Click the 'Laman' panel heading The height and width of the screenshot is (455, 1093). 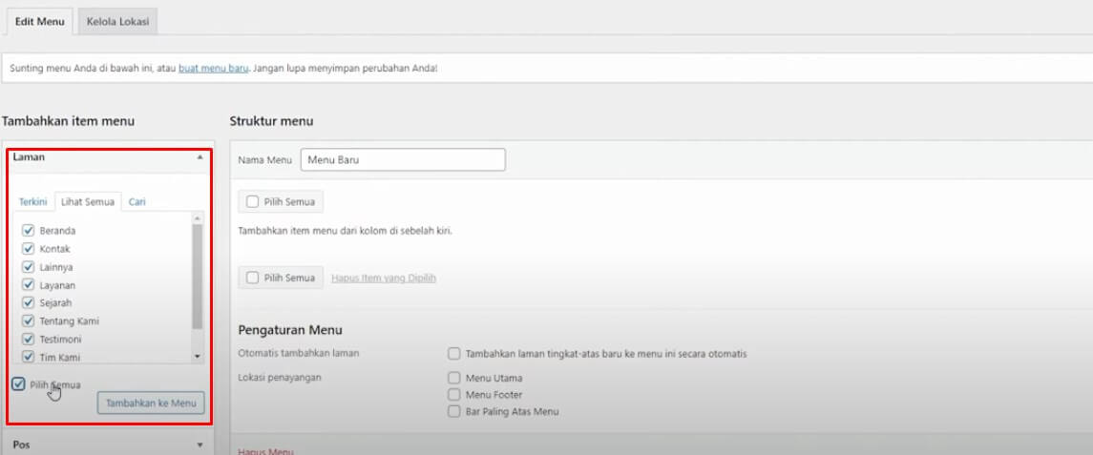pyautogui.click(x=29, y=157)
